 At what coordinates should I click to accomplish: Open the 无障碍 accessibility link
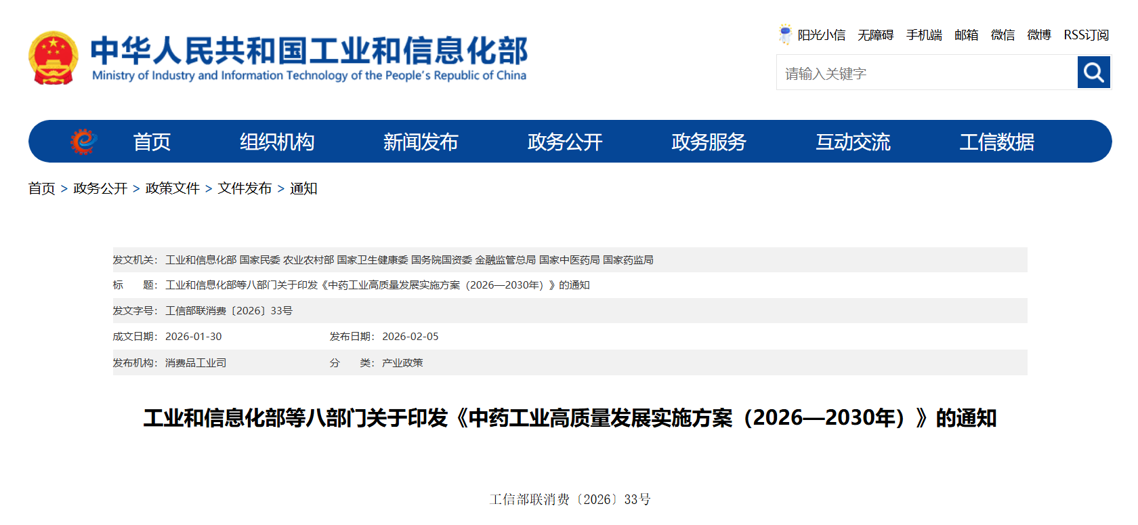(x=875, y=35)
